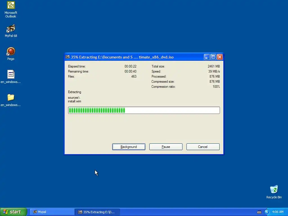Click the keyboard icon in system tray

(x=259, y=212)
